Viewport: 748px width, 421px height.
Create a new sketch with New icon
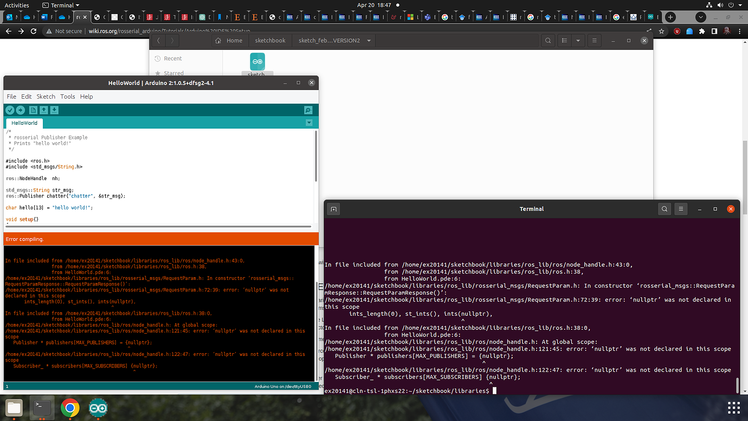pos(33,110)
